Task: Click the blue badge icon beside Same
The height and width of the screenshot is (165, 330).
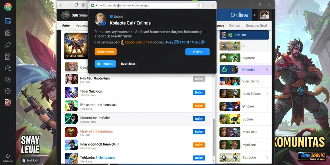Action: [x=112, y=16]
